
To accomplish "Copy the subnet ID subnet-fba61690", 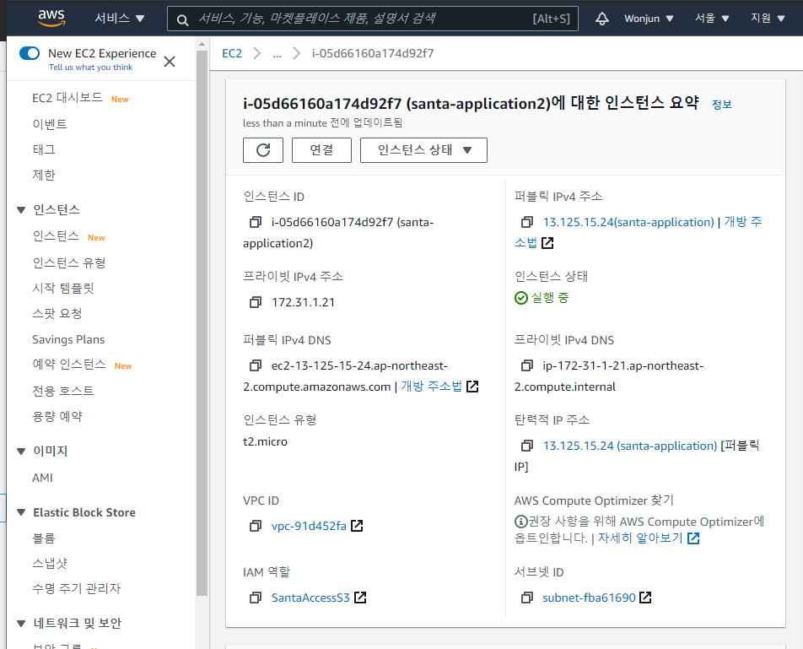I will (526, 598).
